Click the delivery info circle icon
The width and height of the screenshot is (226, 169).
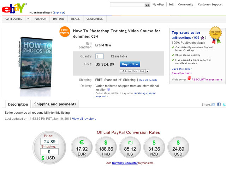click(108, 89)
